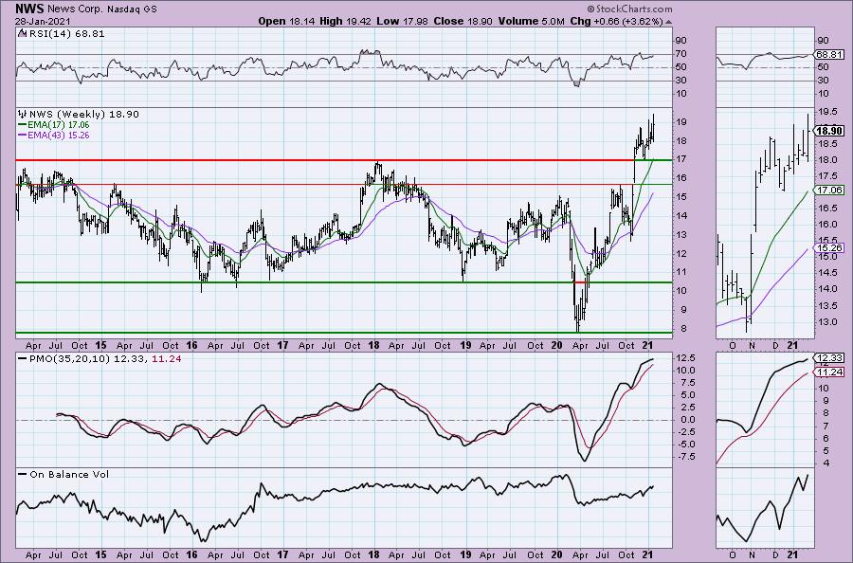Click the Close 18.90 value in the header

coord(463,21)
